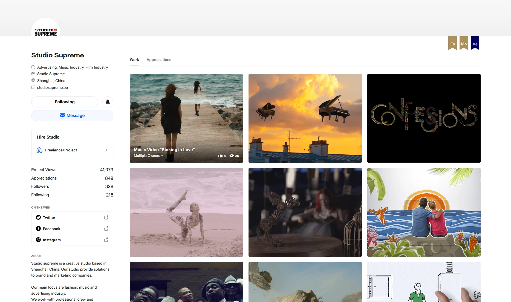
Task: Click the Shanghai, China location text
Action: click(51, 81)
